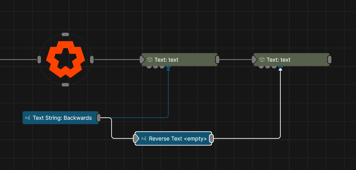Image resolution: width=356 pixels, height=170 pixels.
Task: Click the blue input port under first Text node
Action: tap(168, 66)
